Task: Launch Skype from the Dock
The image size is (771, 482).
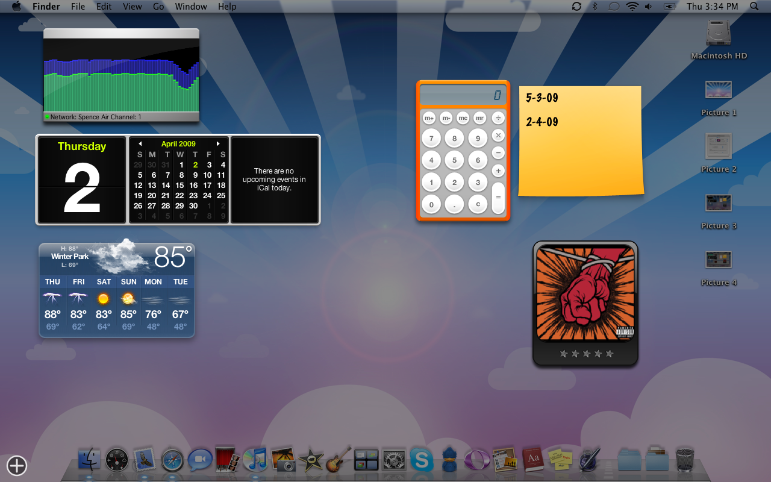Action: [x=422, y=460]
